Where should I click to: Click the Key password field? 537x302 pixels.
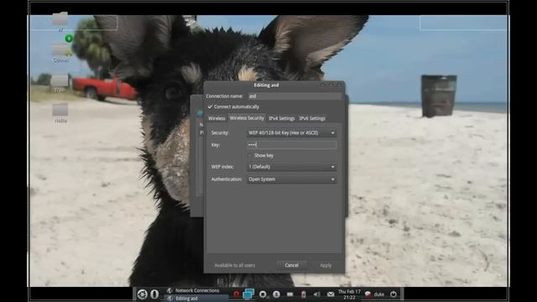(x=291, y=145)
